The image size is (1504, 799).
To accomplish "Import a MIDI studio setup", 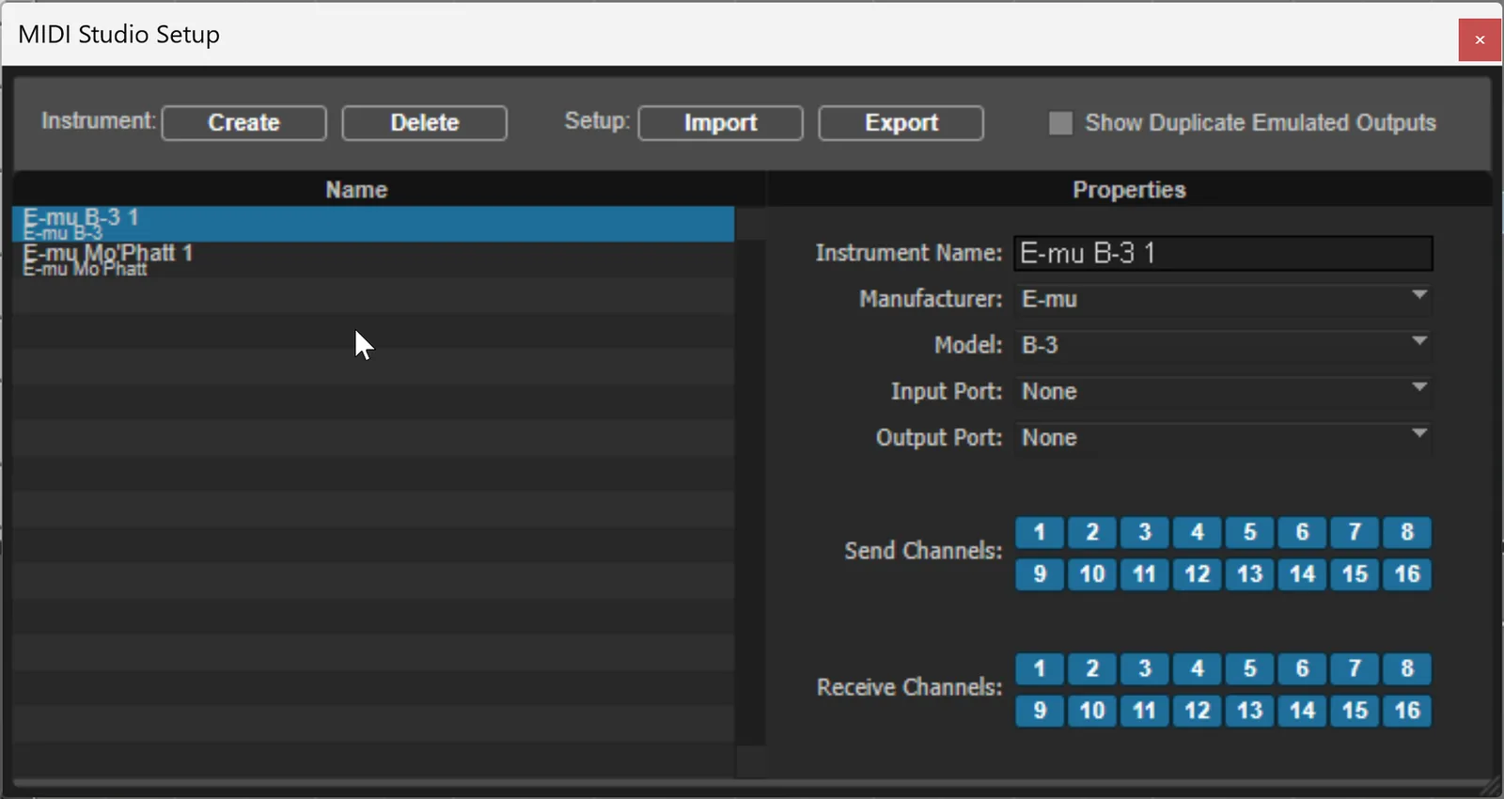I will click(x=721, y=123).
